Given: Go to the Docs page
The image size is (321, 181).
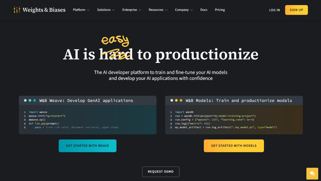Looking at the screenshot, I should (204, 10).
